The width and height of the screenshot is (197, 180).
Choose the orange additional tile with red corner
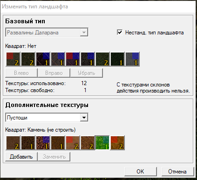117,143
